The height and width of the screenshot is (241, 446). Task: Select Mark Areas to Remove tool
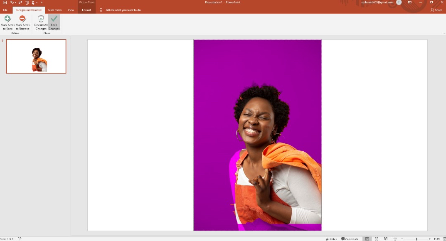pyautogui.click(x=22, y=23)
